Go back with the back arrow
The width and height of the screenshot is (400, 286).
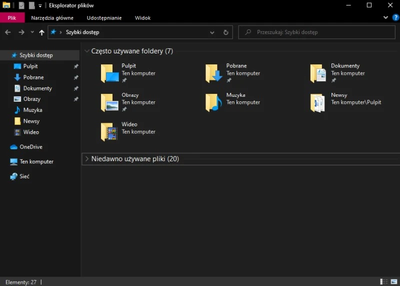[8, 32]
